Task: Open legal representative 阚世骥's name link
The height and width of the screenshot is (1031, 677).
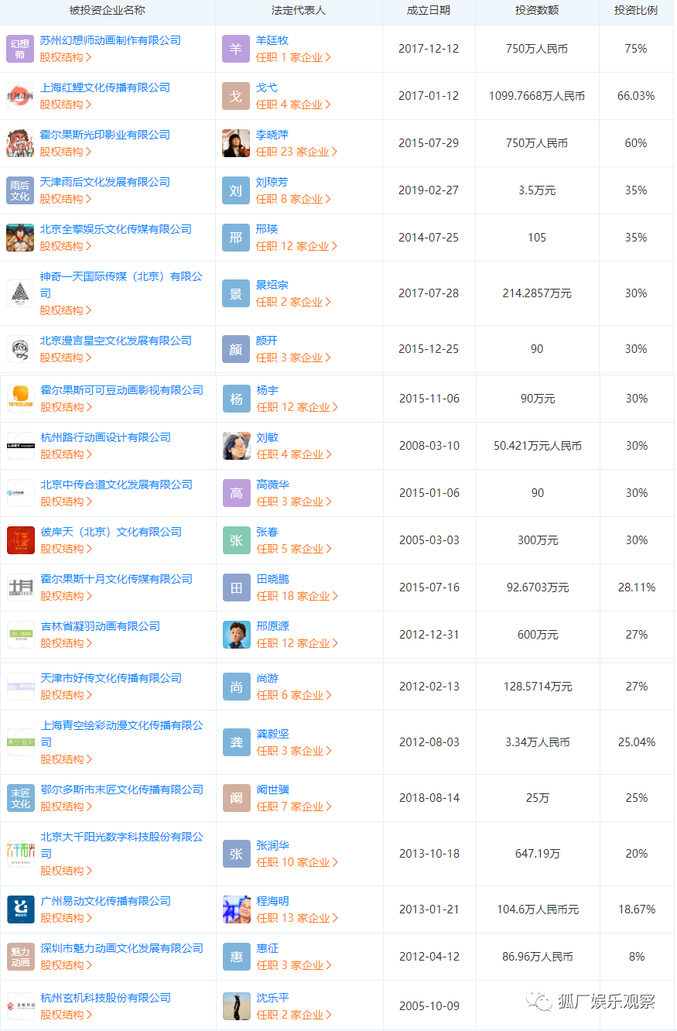Action: [273, 790]
